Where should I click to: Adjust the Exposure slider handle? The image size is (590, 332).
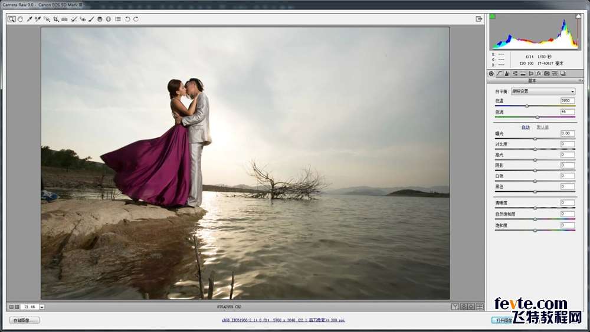[535, 139]
